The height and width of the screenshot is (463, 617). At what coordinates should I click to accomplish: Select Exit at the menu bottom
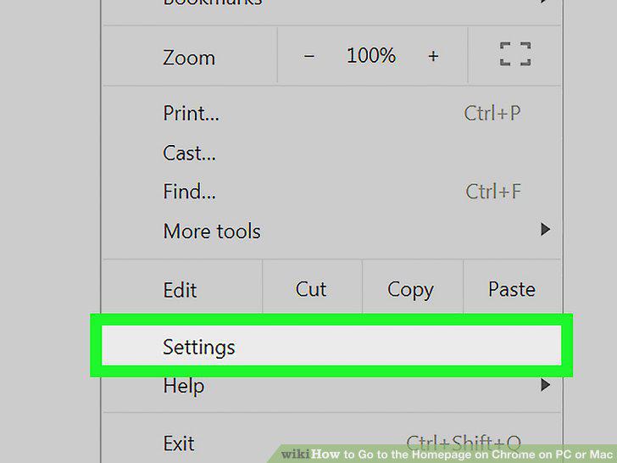(331, 443)
